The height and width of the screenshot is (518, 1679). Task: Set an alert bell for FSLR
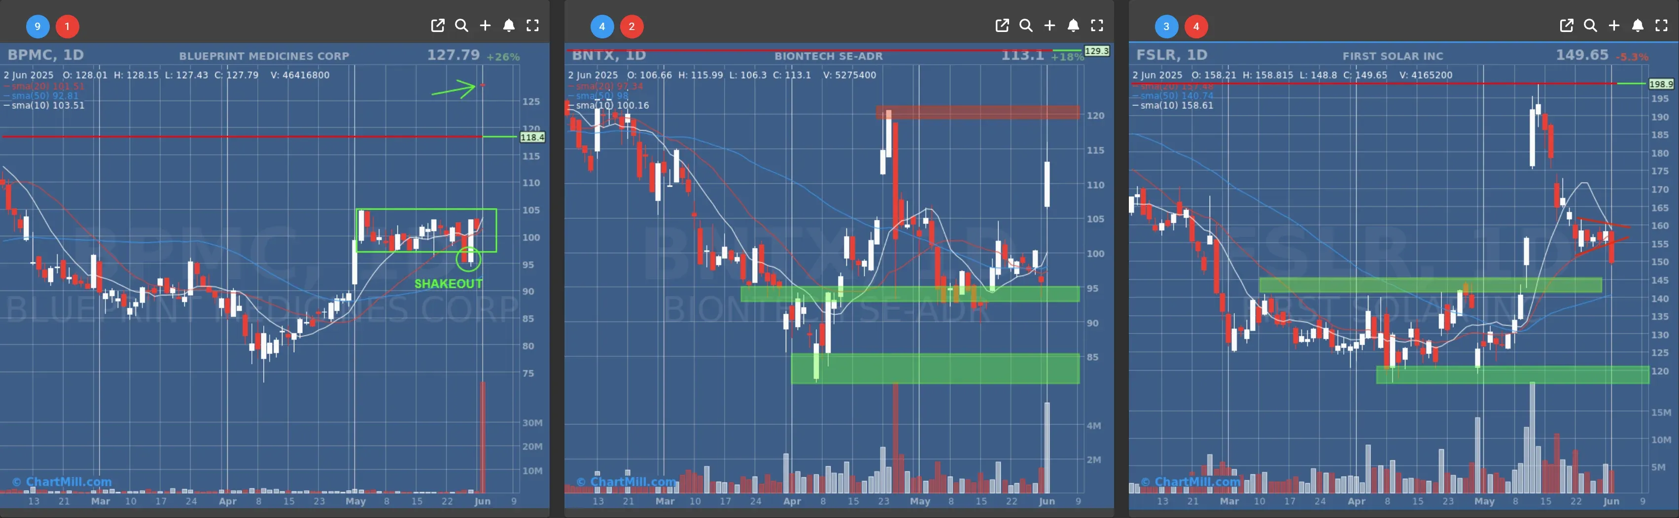click(x=1638, y=26)
